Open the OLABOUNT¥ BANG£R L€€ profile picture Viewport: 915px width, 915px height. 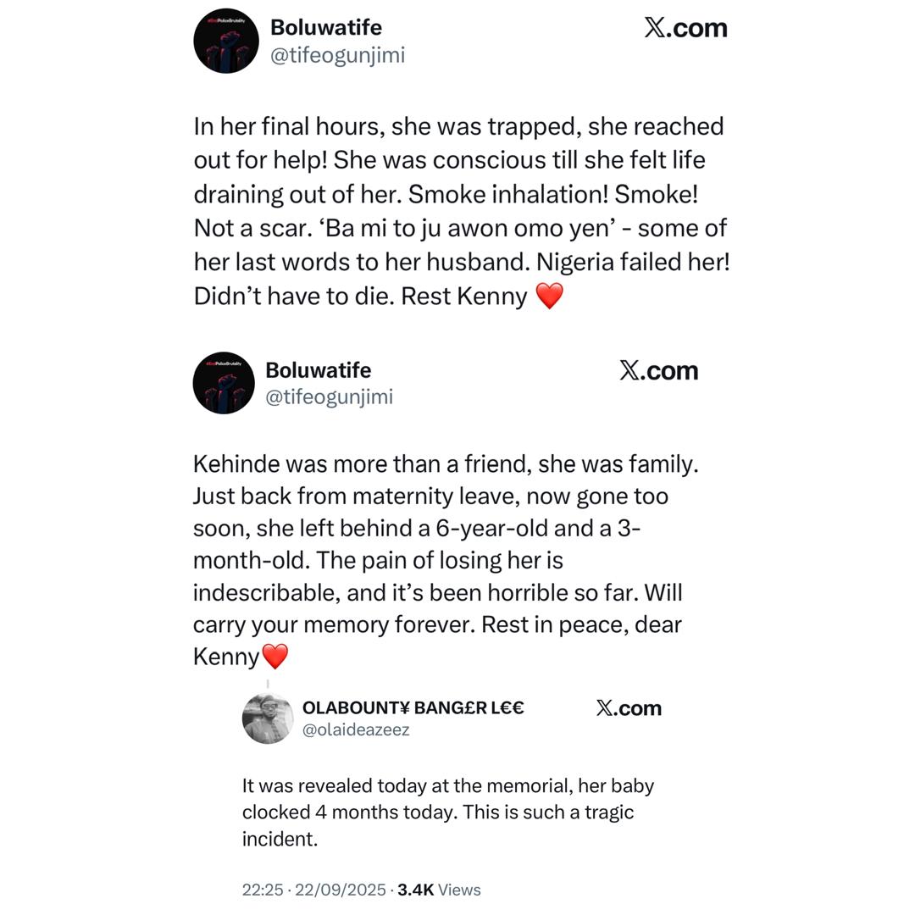coord(268,718)
